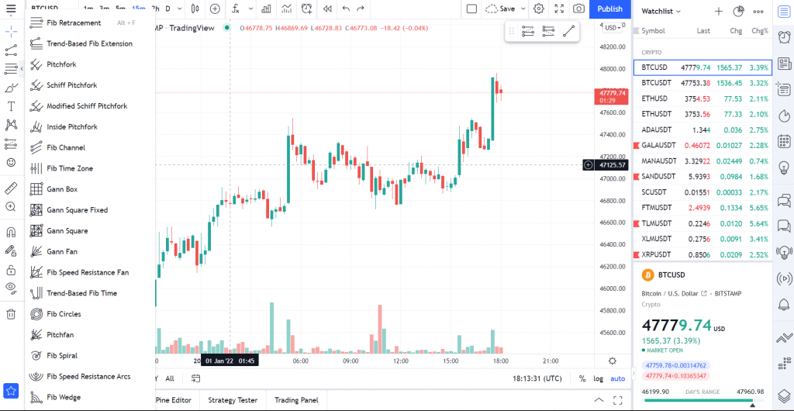Redo the last chart action
The image size is (794, 411).
point(361,9)
